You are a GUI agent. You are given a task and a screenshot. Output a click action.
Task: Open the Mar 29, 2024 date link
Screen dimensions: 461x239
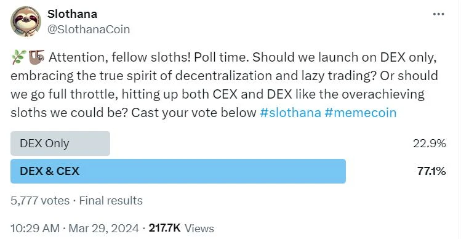104,229
